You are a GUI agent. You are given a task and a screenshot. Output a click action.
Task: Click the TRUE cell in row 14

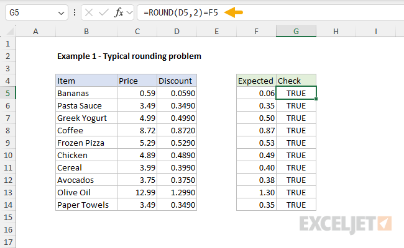[x=296, y=205]
